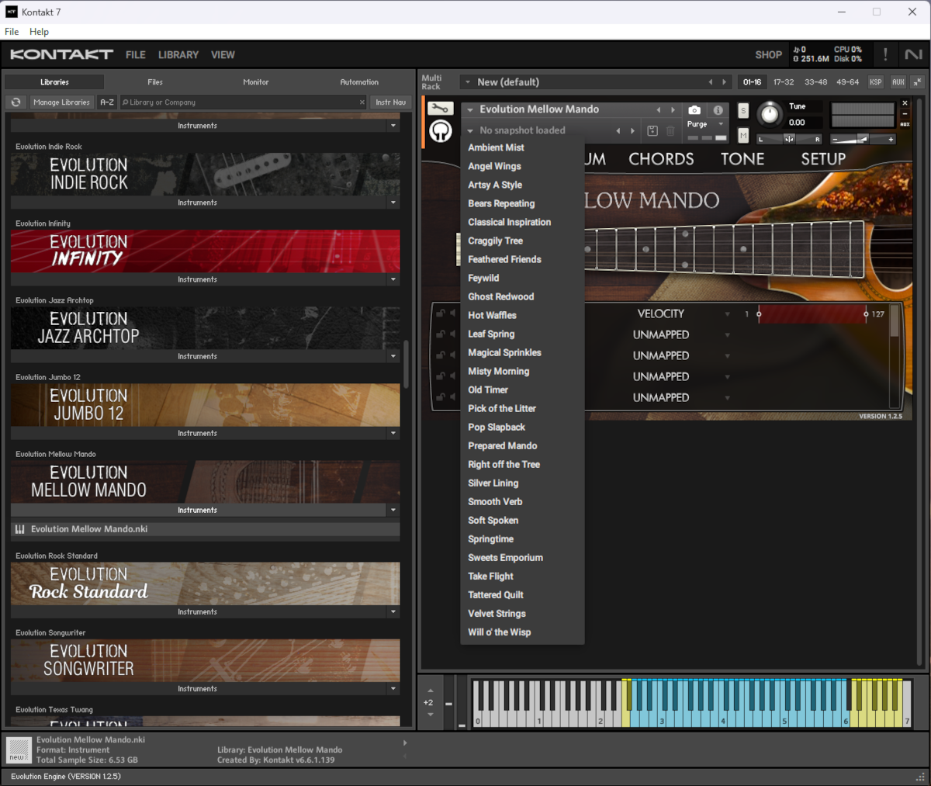
Task: Click the refresh libraries icon
Action: coord(16,102)
